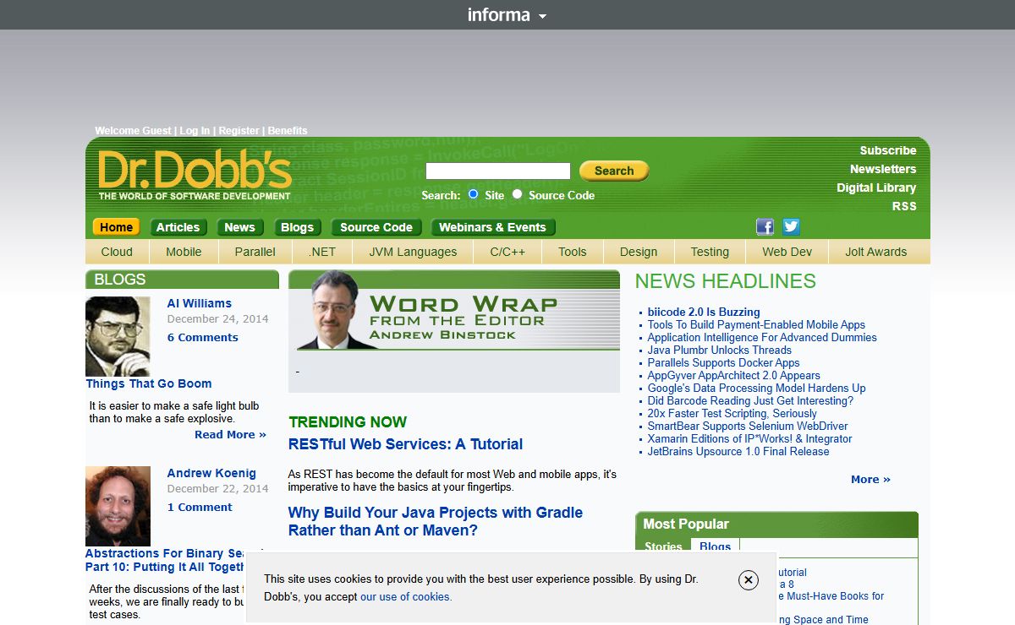The width and height of the screenshot is (1015, 625).
Task: Click the Subscribe link in header
Action: coord(887,150)
